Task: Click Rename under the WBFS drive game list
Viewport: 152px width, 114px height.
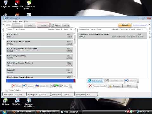Action: 28,86
